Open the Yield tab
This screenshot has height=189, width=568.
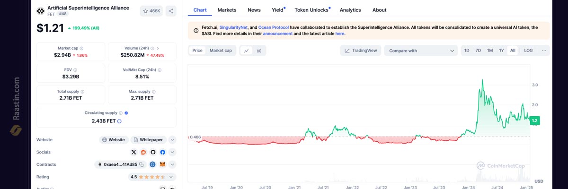pyautogui.click(x=278, y=10)
